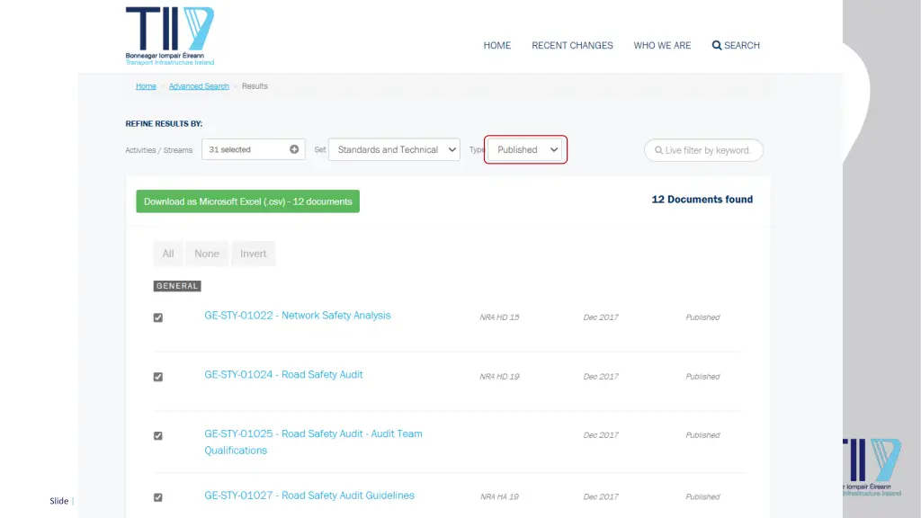Click the NRA HD 19 reference text

pos(499,377)
